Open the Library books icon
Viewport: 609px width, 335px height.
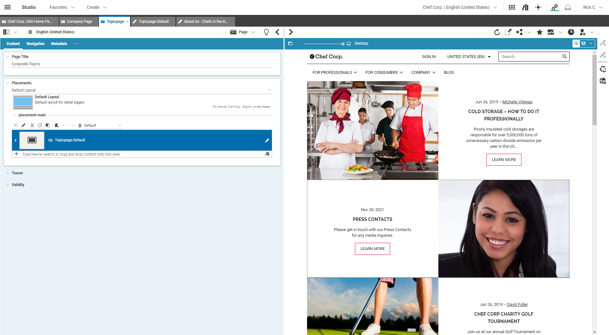coord(525,7)
